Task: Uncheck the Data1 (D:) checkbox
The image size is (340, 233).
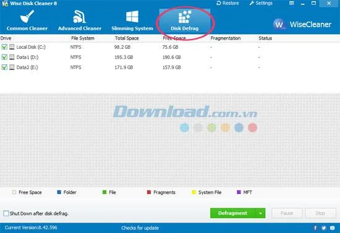Action: [x=4, y=57]
